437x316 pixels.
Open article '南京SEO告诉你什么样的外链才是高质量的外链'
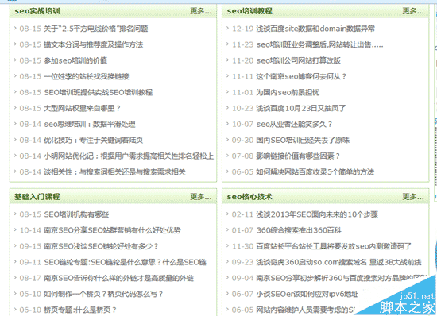tap(119, 278)
